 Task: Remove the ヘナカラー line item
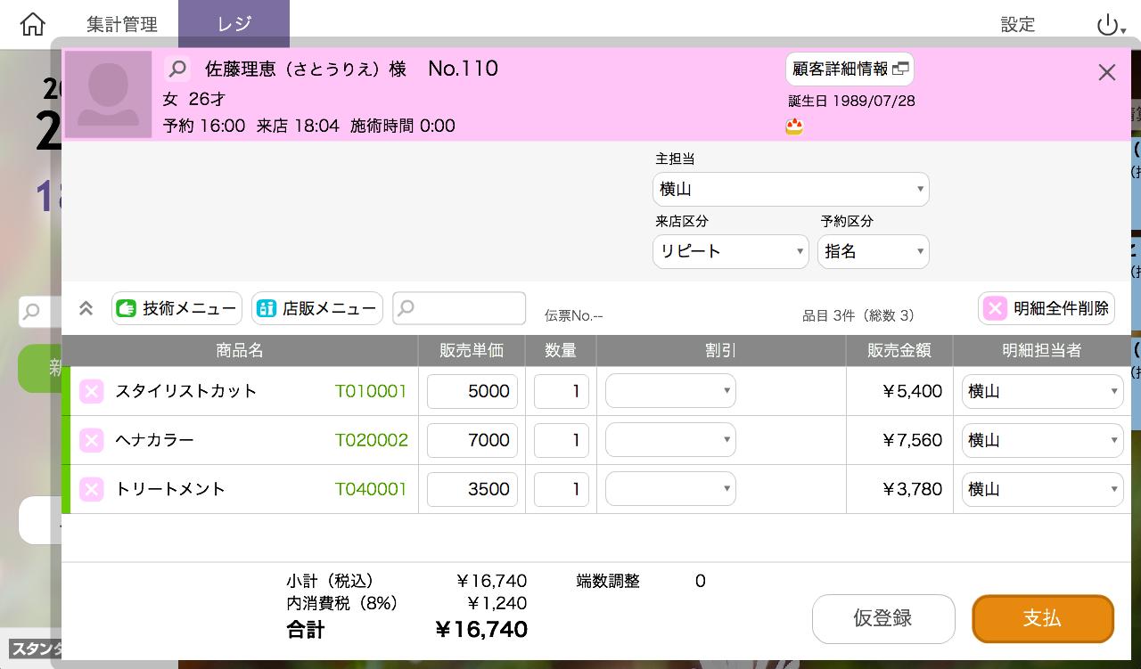point(92,440)
